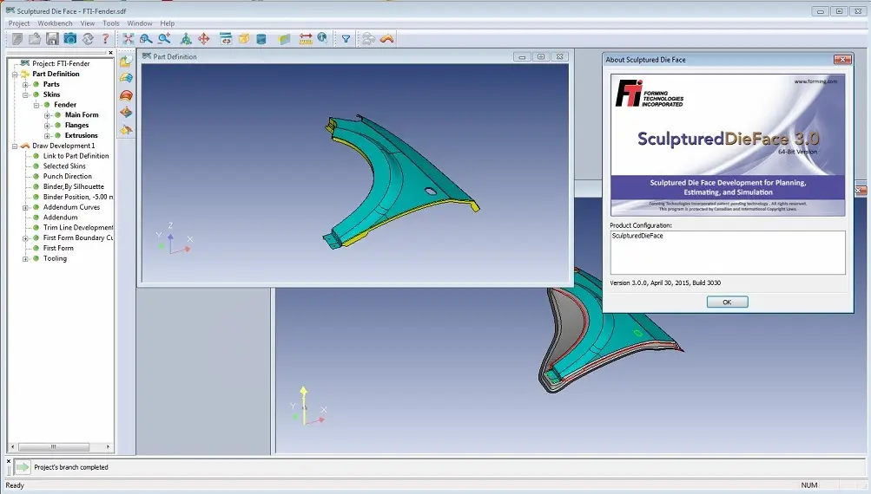
Task: Click the orange diamond plane icon in vertical toolbar
Action: 126,113
